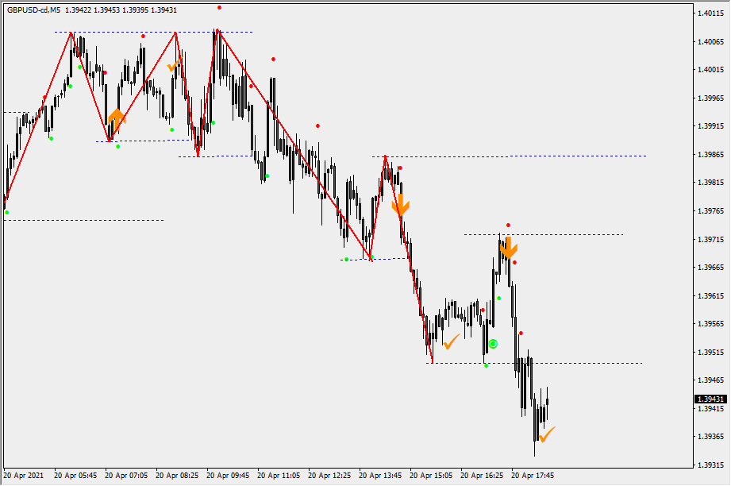
Task: Click orange down arrow at the 16:25 peak
Action: tap(508, 247)
